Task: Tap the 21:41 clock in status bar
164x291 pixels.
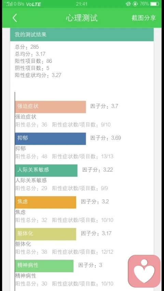Action: 82,4
